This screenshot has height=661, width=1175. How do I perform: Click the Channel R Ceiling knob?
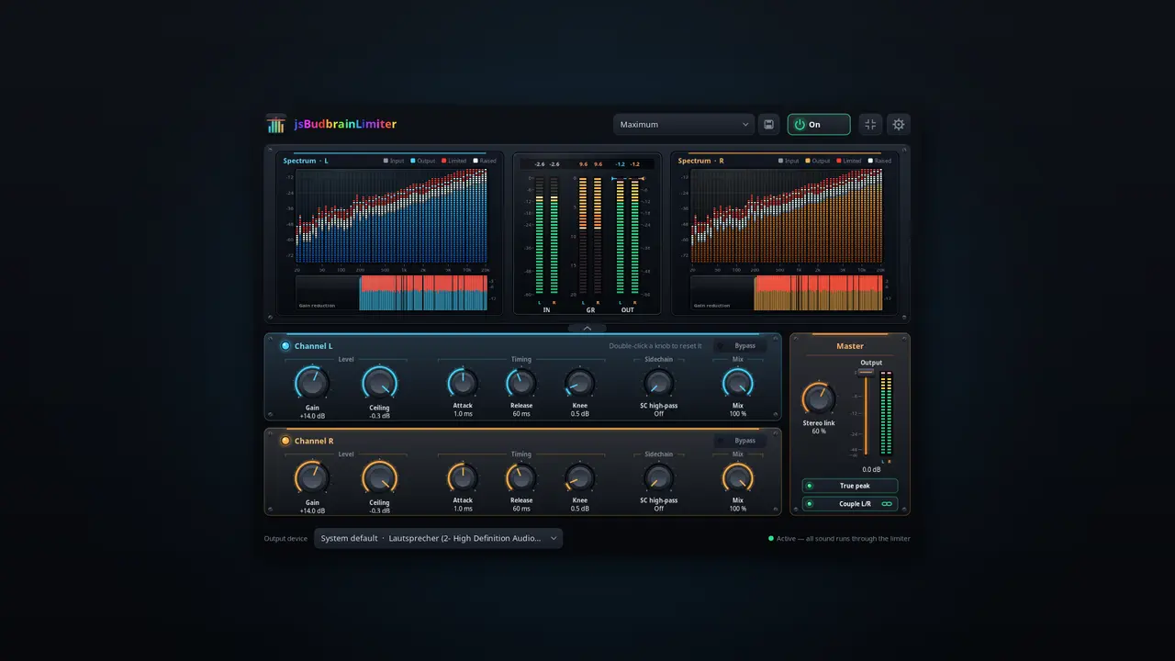(379, 477)
